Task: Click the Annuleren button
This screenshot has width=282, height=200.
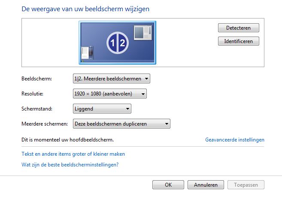Action: (x=206, y=185)
